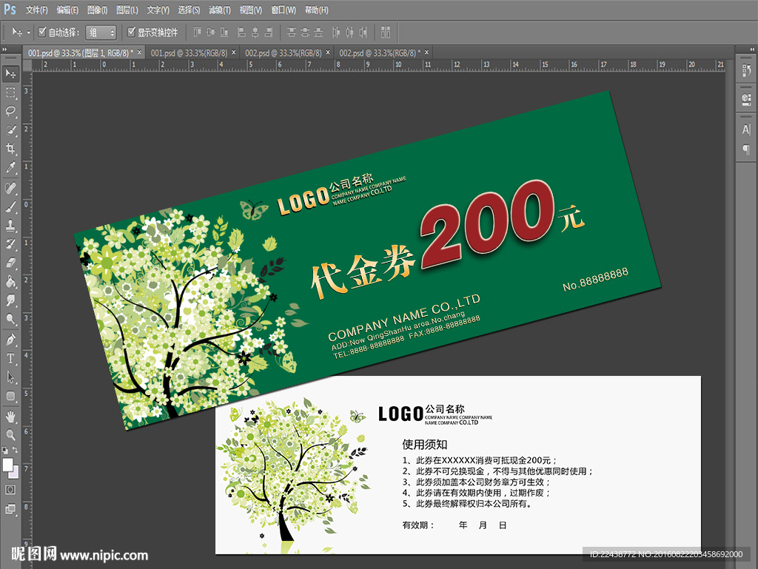Close the second 001.psd tab

click(x=233, y=52)
